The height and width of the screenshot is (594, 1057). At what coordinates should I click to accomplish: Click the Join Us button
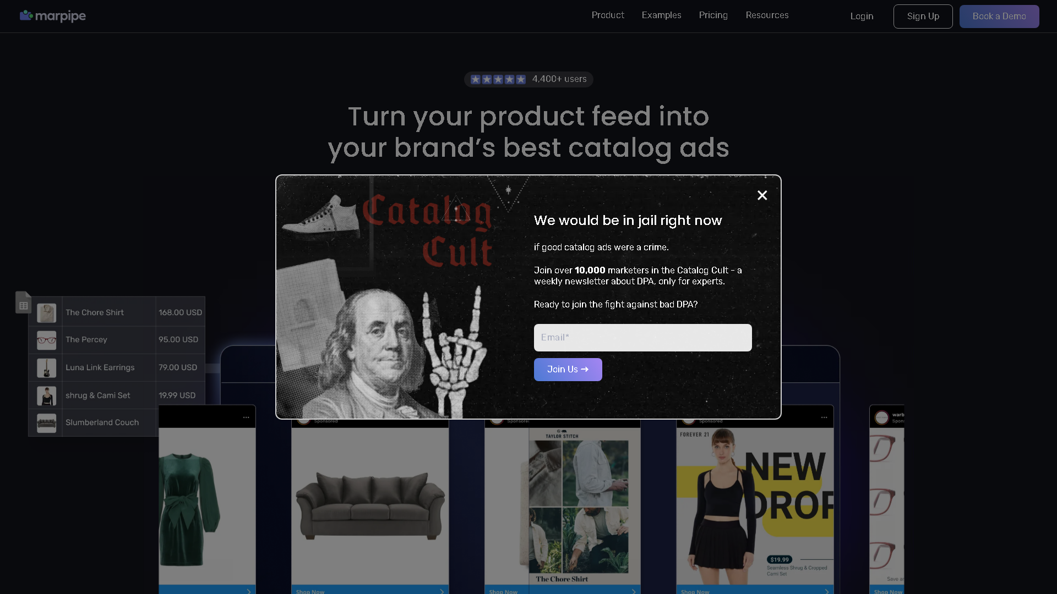(x=568, y=370)
